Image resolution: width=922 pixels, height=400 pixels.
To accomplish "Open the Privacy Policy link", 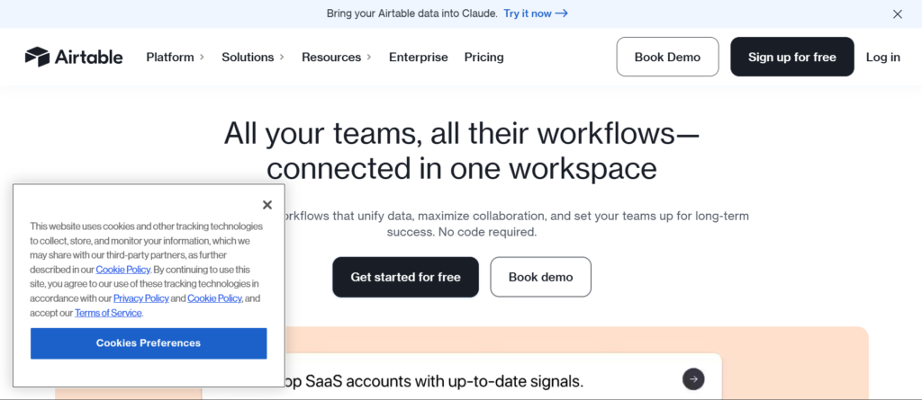I will (140, 298).
